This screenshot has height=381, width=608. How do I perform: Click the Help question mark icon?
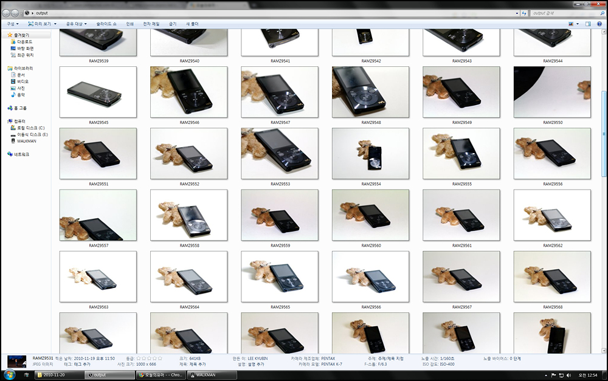(x=599, y=24)
